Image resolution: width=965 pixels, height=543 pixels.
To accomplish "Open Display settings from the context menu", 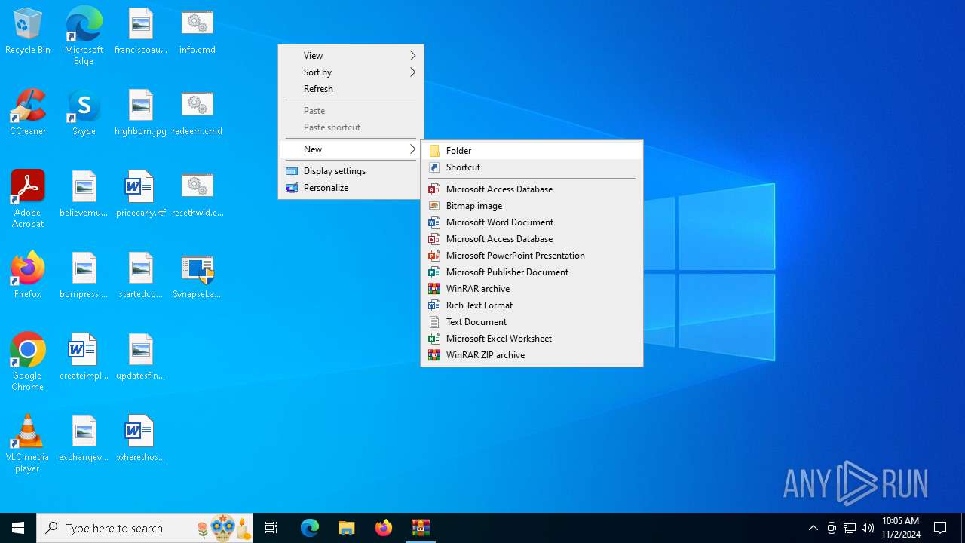I will pyautogui.click(x=351, y=171).
